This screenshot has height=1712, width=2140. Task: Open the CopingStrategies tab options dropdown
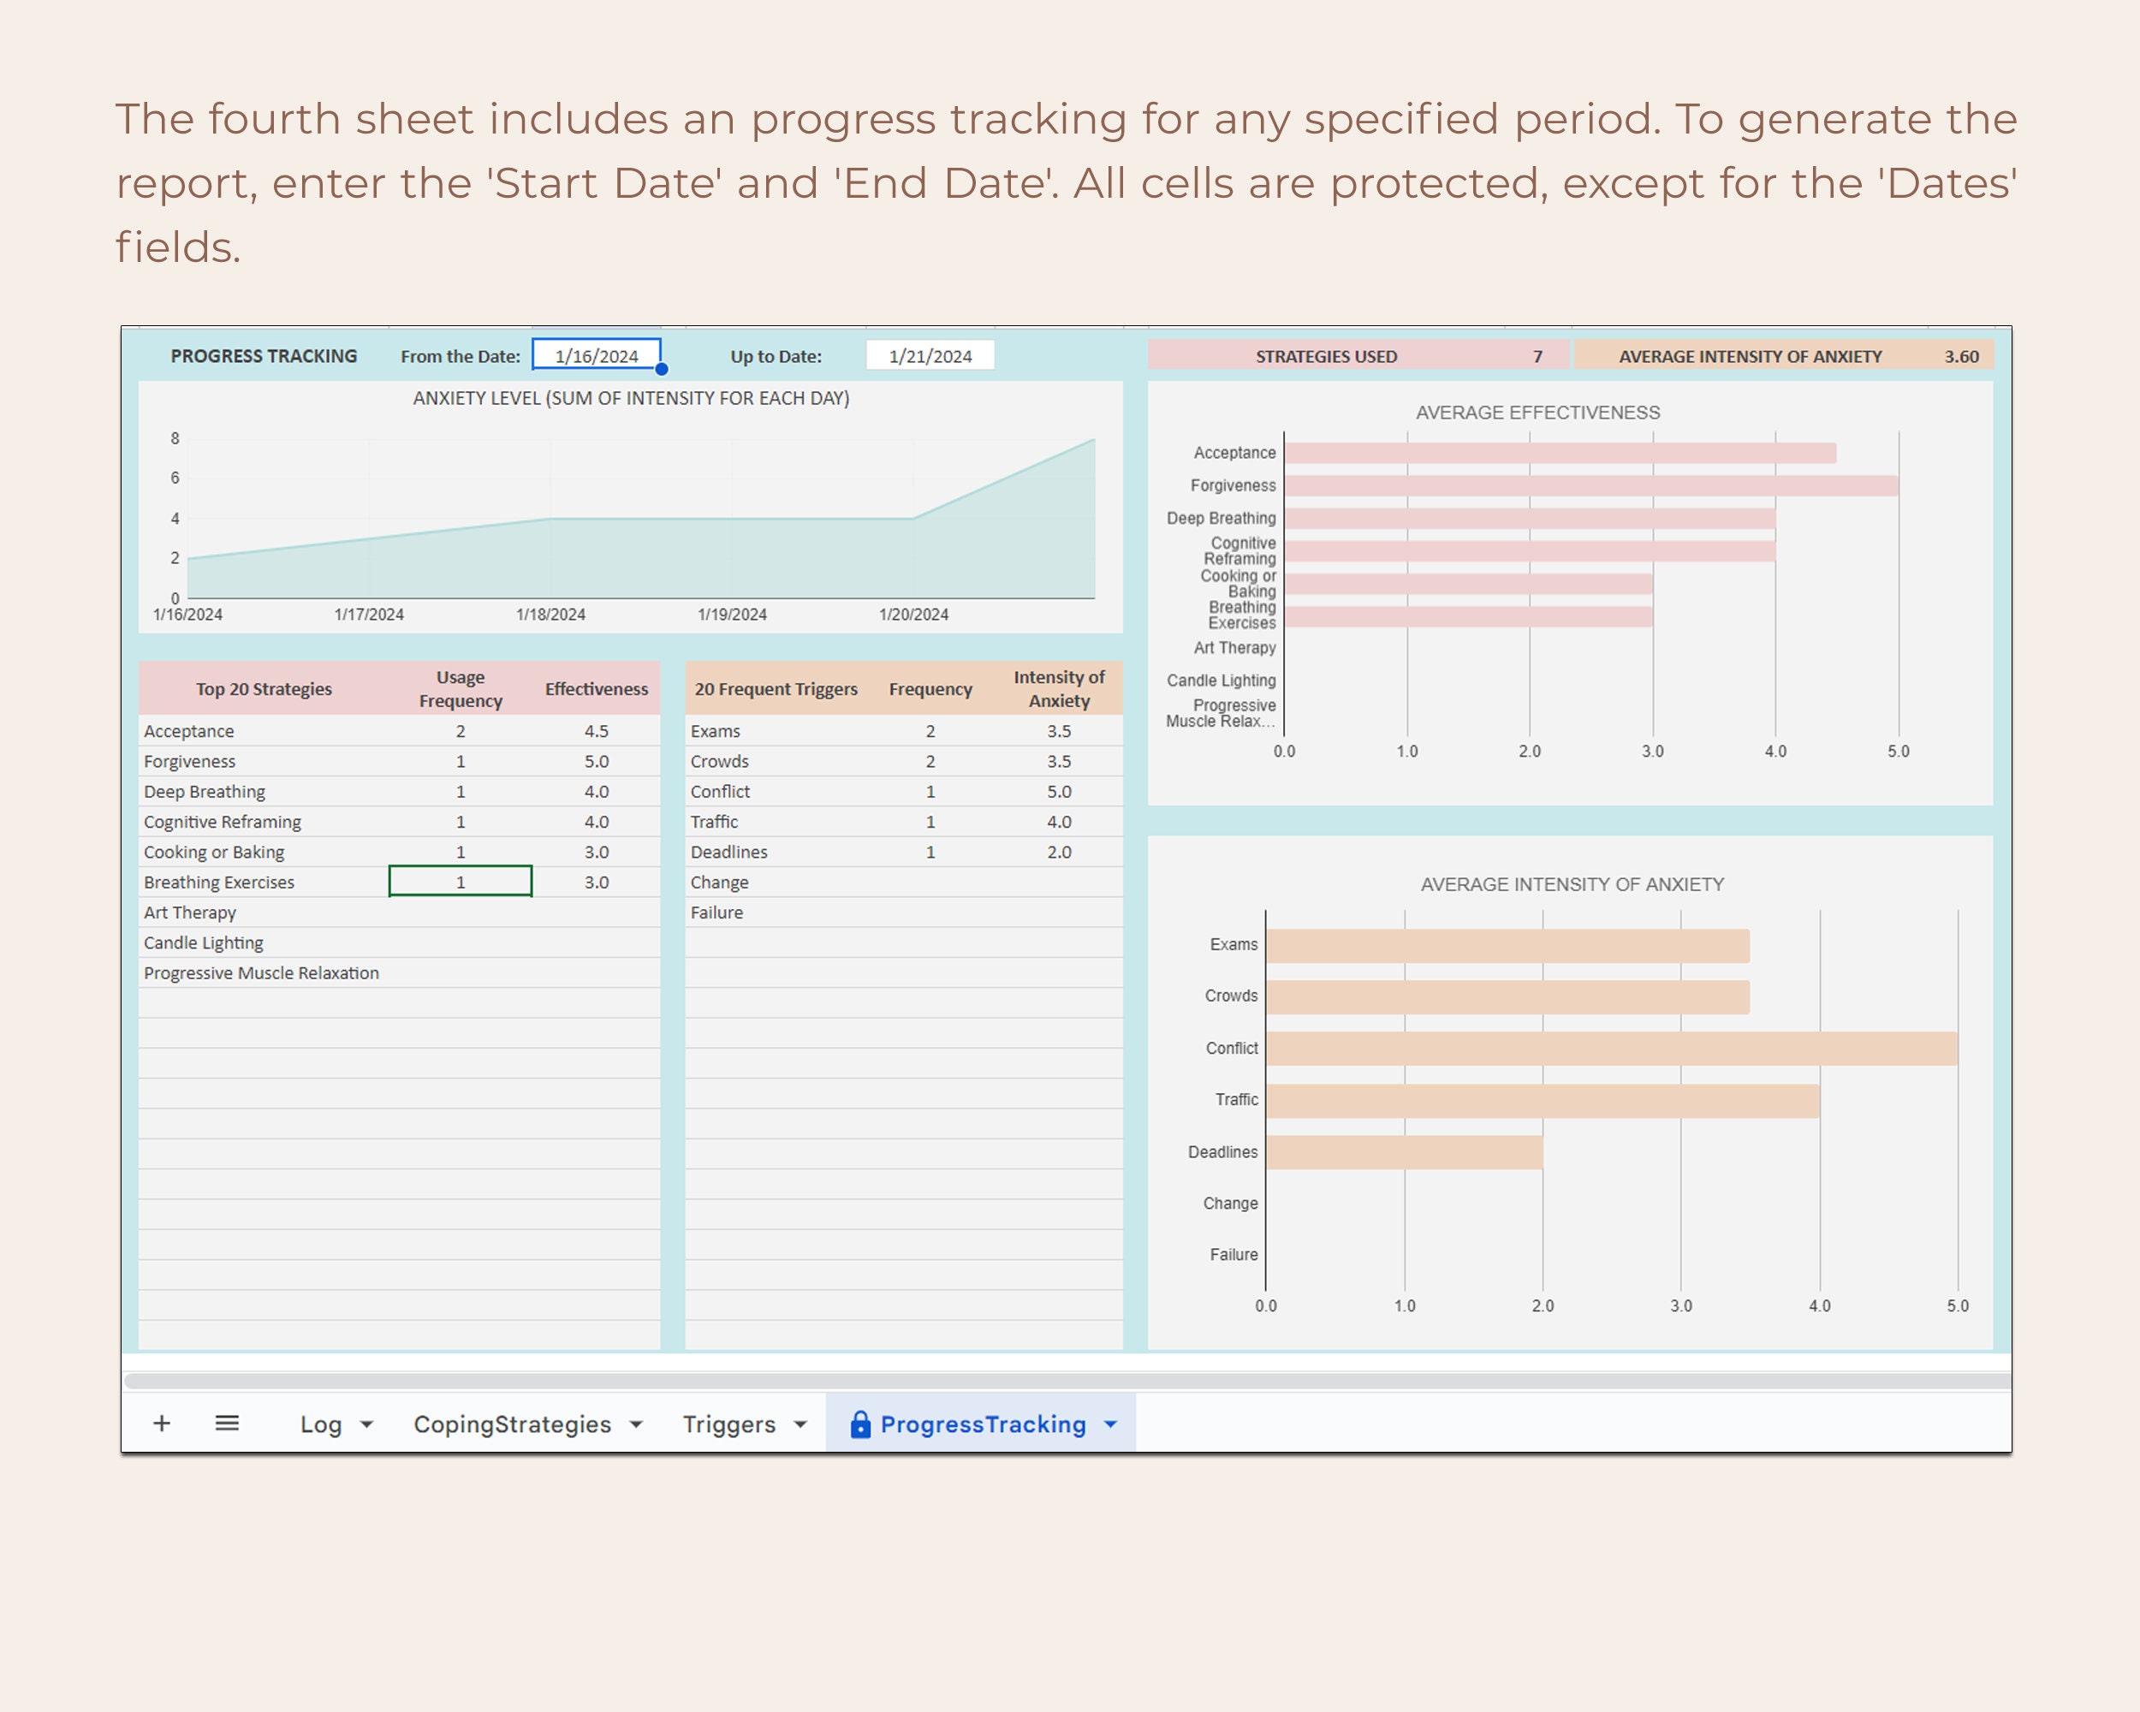coord(634,1424)
